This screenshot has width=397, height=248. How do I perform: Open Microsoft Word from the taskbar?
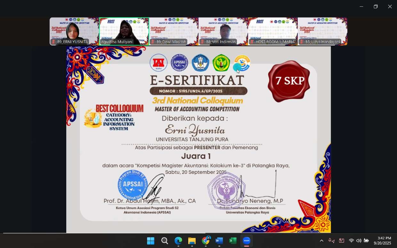point(219,241)
